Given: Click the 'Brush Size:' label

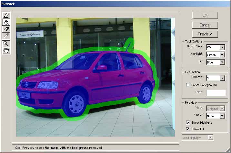Looking at the screenshot, I should pyautogui.click(x=195, y=46).
